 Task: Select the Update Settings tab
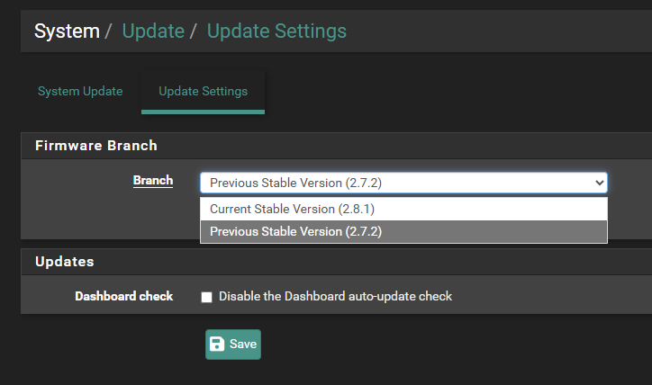point(203,92)
